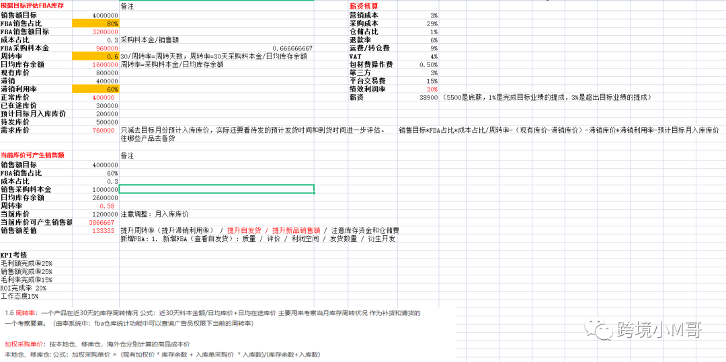Select the green-outlined active cell

(x=216, y=189)
